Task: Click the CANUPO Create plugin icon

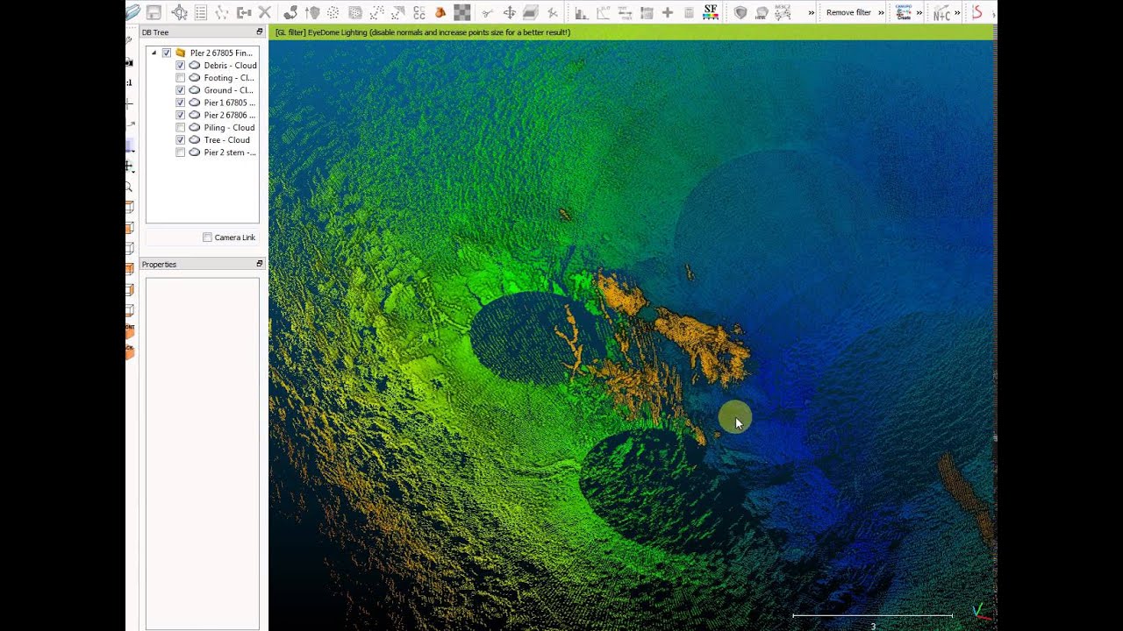Action: click(904, 12)
